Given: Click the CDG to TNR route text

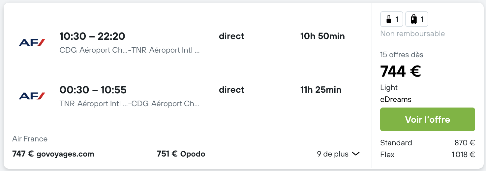Looking at the screenshot, I should (x=130, y=50).
